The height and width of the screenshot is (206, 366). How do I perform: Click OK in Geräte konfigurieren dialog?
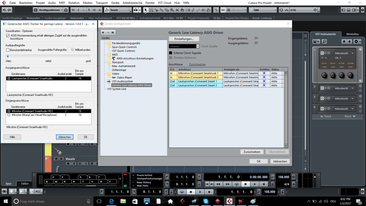click(x=258, y=161)
